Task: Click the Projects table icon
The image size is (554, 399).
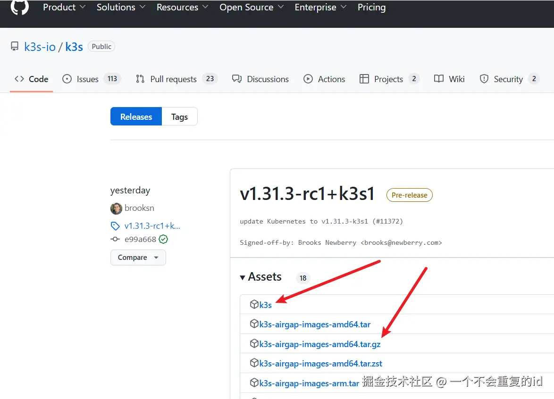Action: click(364, 79)
